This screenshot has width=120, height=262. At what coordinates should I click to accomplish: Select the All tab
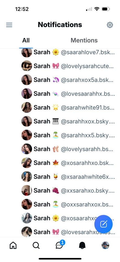(x=26, y=40)
